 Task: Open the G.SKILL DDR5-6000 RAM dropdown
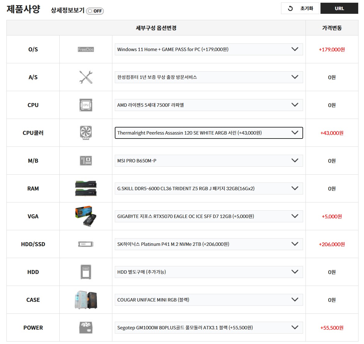pyautogui.click(x=209, y=188)
